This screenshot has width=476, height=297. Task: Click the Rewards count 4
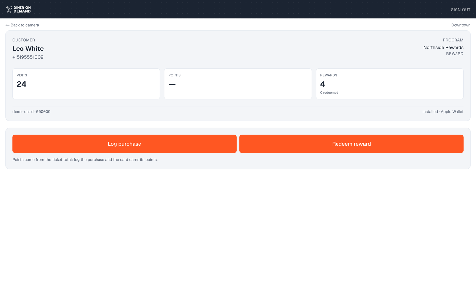[323, 84]
